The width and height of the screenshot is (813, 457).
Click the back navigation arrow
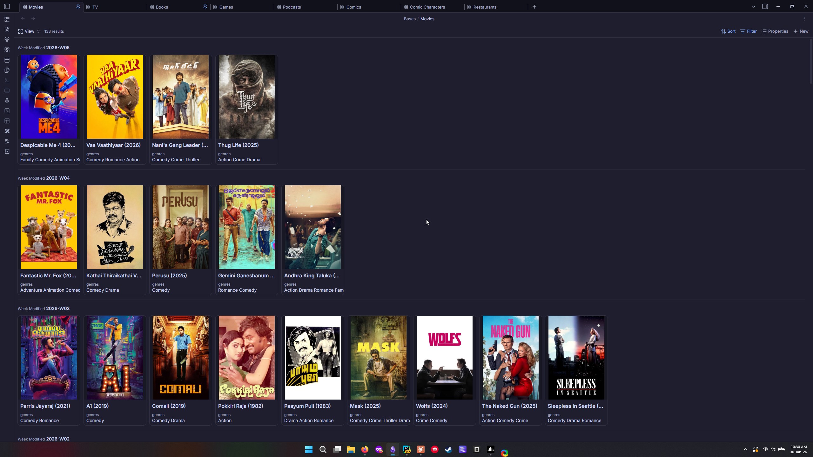click(x=23, y=19)
